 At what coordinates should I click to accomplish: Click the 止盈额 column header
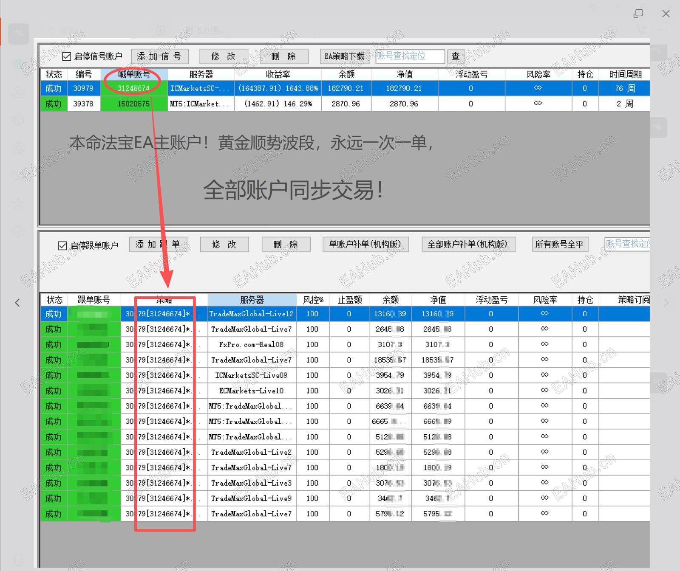(349, 300)
